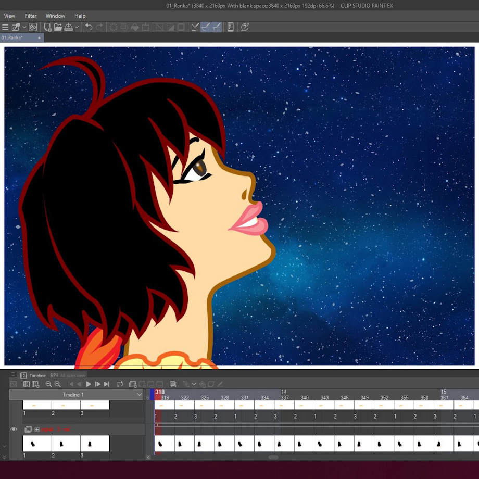Image resolution: width=479 pixels, height=479 pixels.
Task: Toggle the Snap to Ruler button
Action: (195, 27)
